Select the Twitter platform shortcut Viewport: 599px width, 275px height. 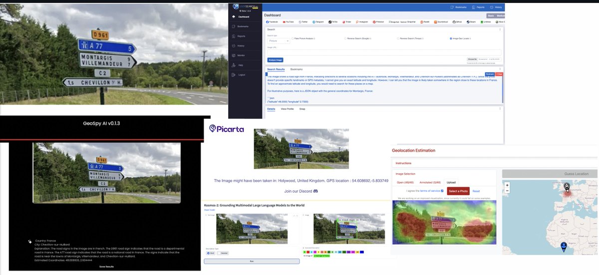(303, 22)
